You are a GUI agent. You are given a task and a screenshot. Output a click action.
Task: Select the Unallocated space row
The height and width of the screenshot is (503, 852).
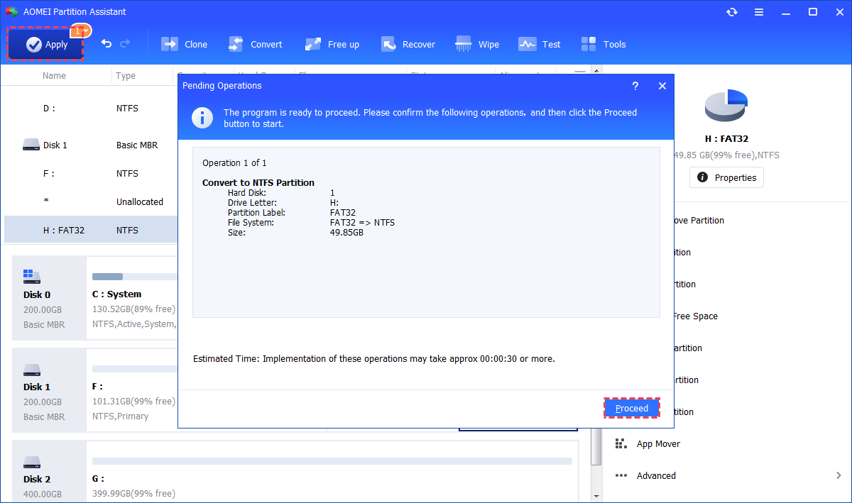tap(89, 201)
